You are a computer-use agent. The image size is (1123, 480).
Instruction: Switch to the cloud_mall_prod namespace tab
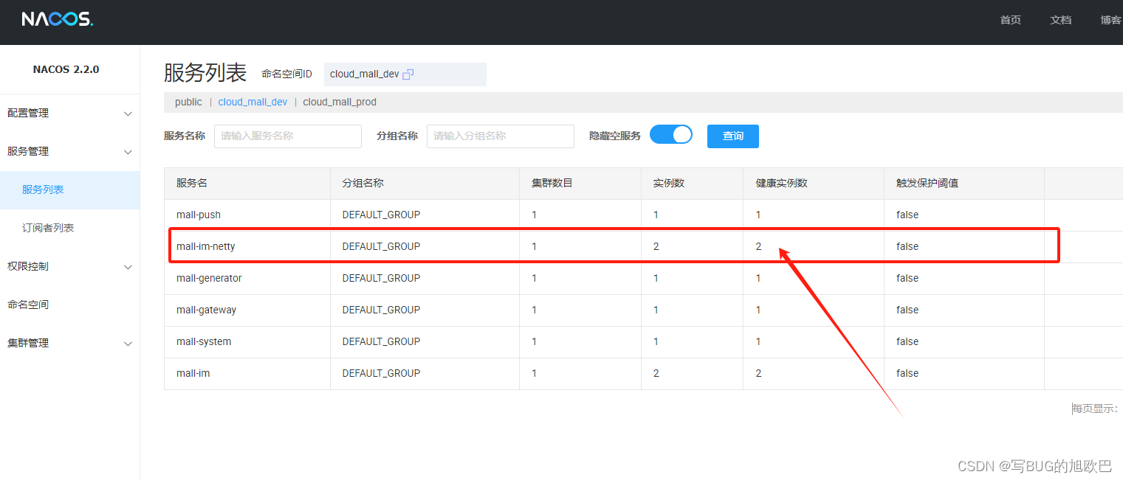[339, 102]
